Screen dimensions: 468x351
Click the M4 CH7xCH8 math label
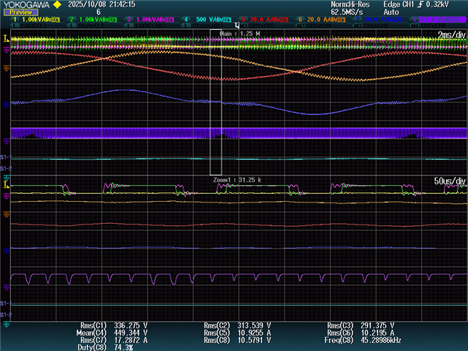click(430, 26)
